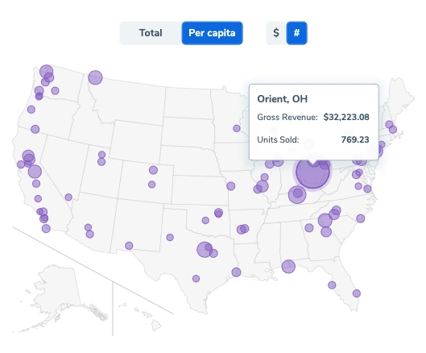Select the eastern North Carolina bubble
Image resolution: width=426 pixels, height=353 pixels.
pos(361,218)
